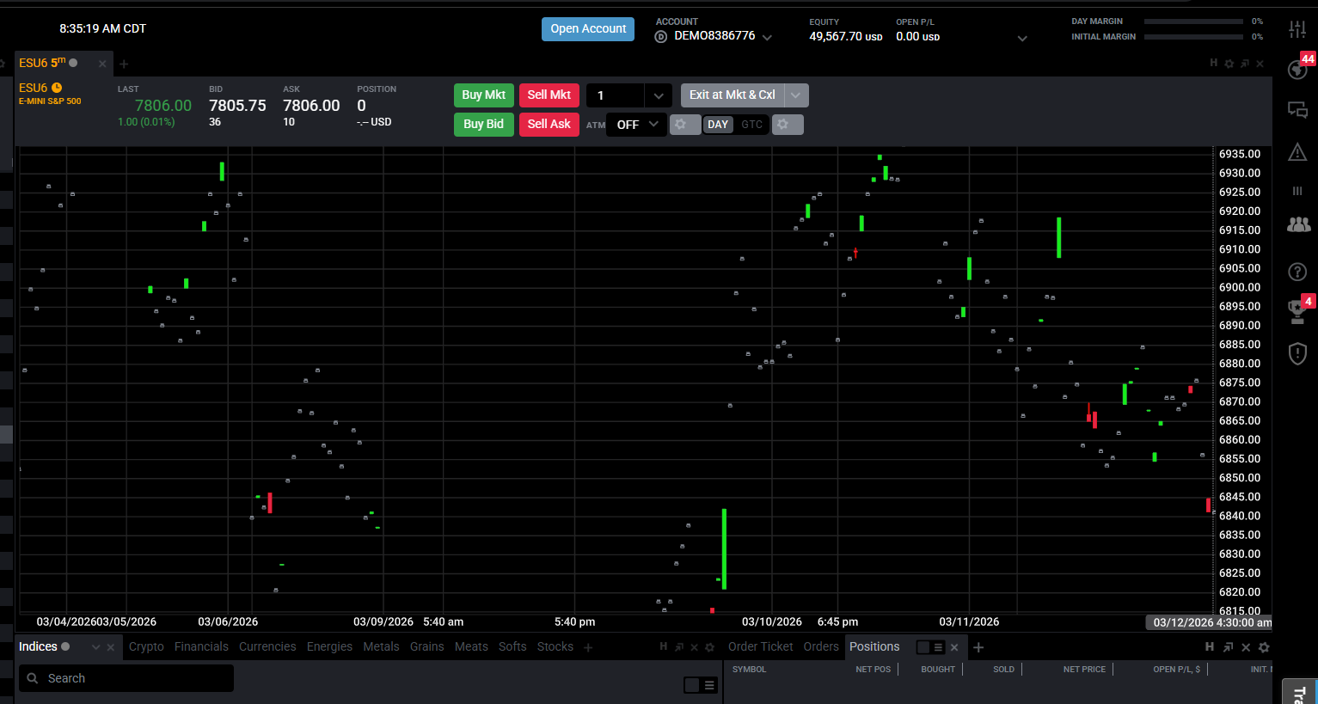Open the order quantity dropdown arrow
The width and height of the screenshot is (1318, 704).
[x=659, y=95]
